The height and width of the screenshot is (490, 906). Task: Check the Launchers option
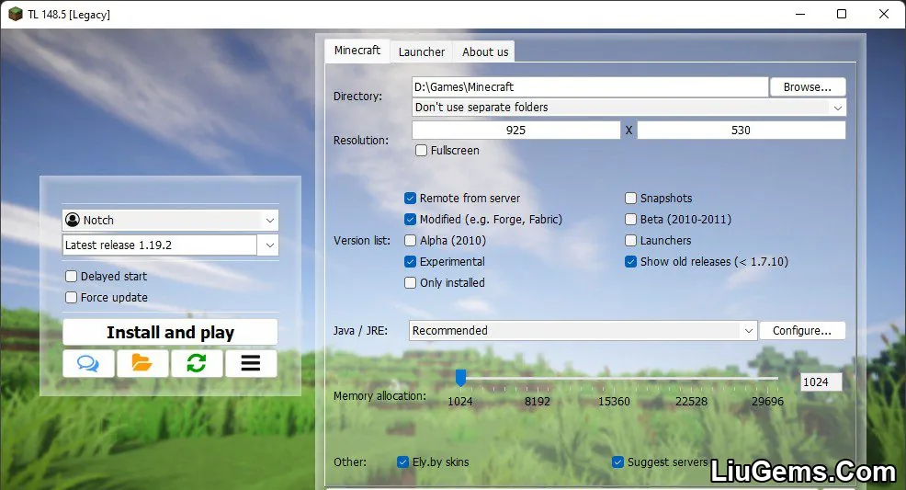[630, 240]
